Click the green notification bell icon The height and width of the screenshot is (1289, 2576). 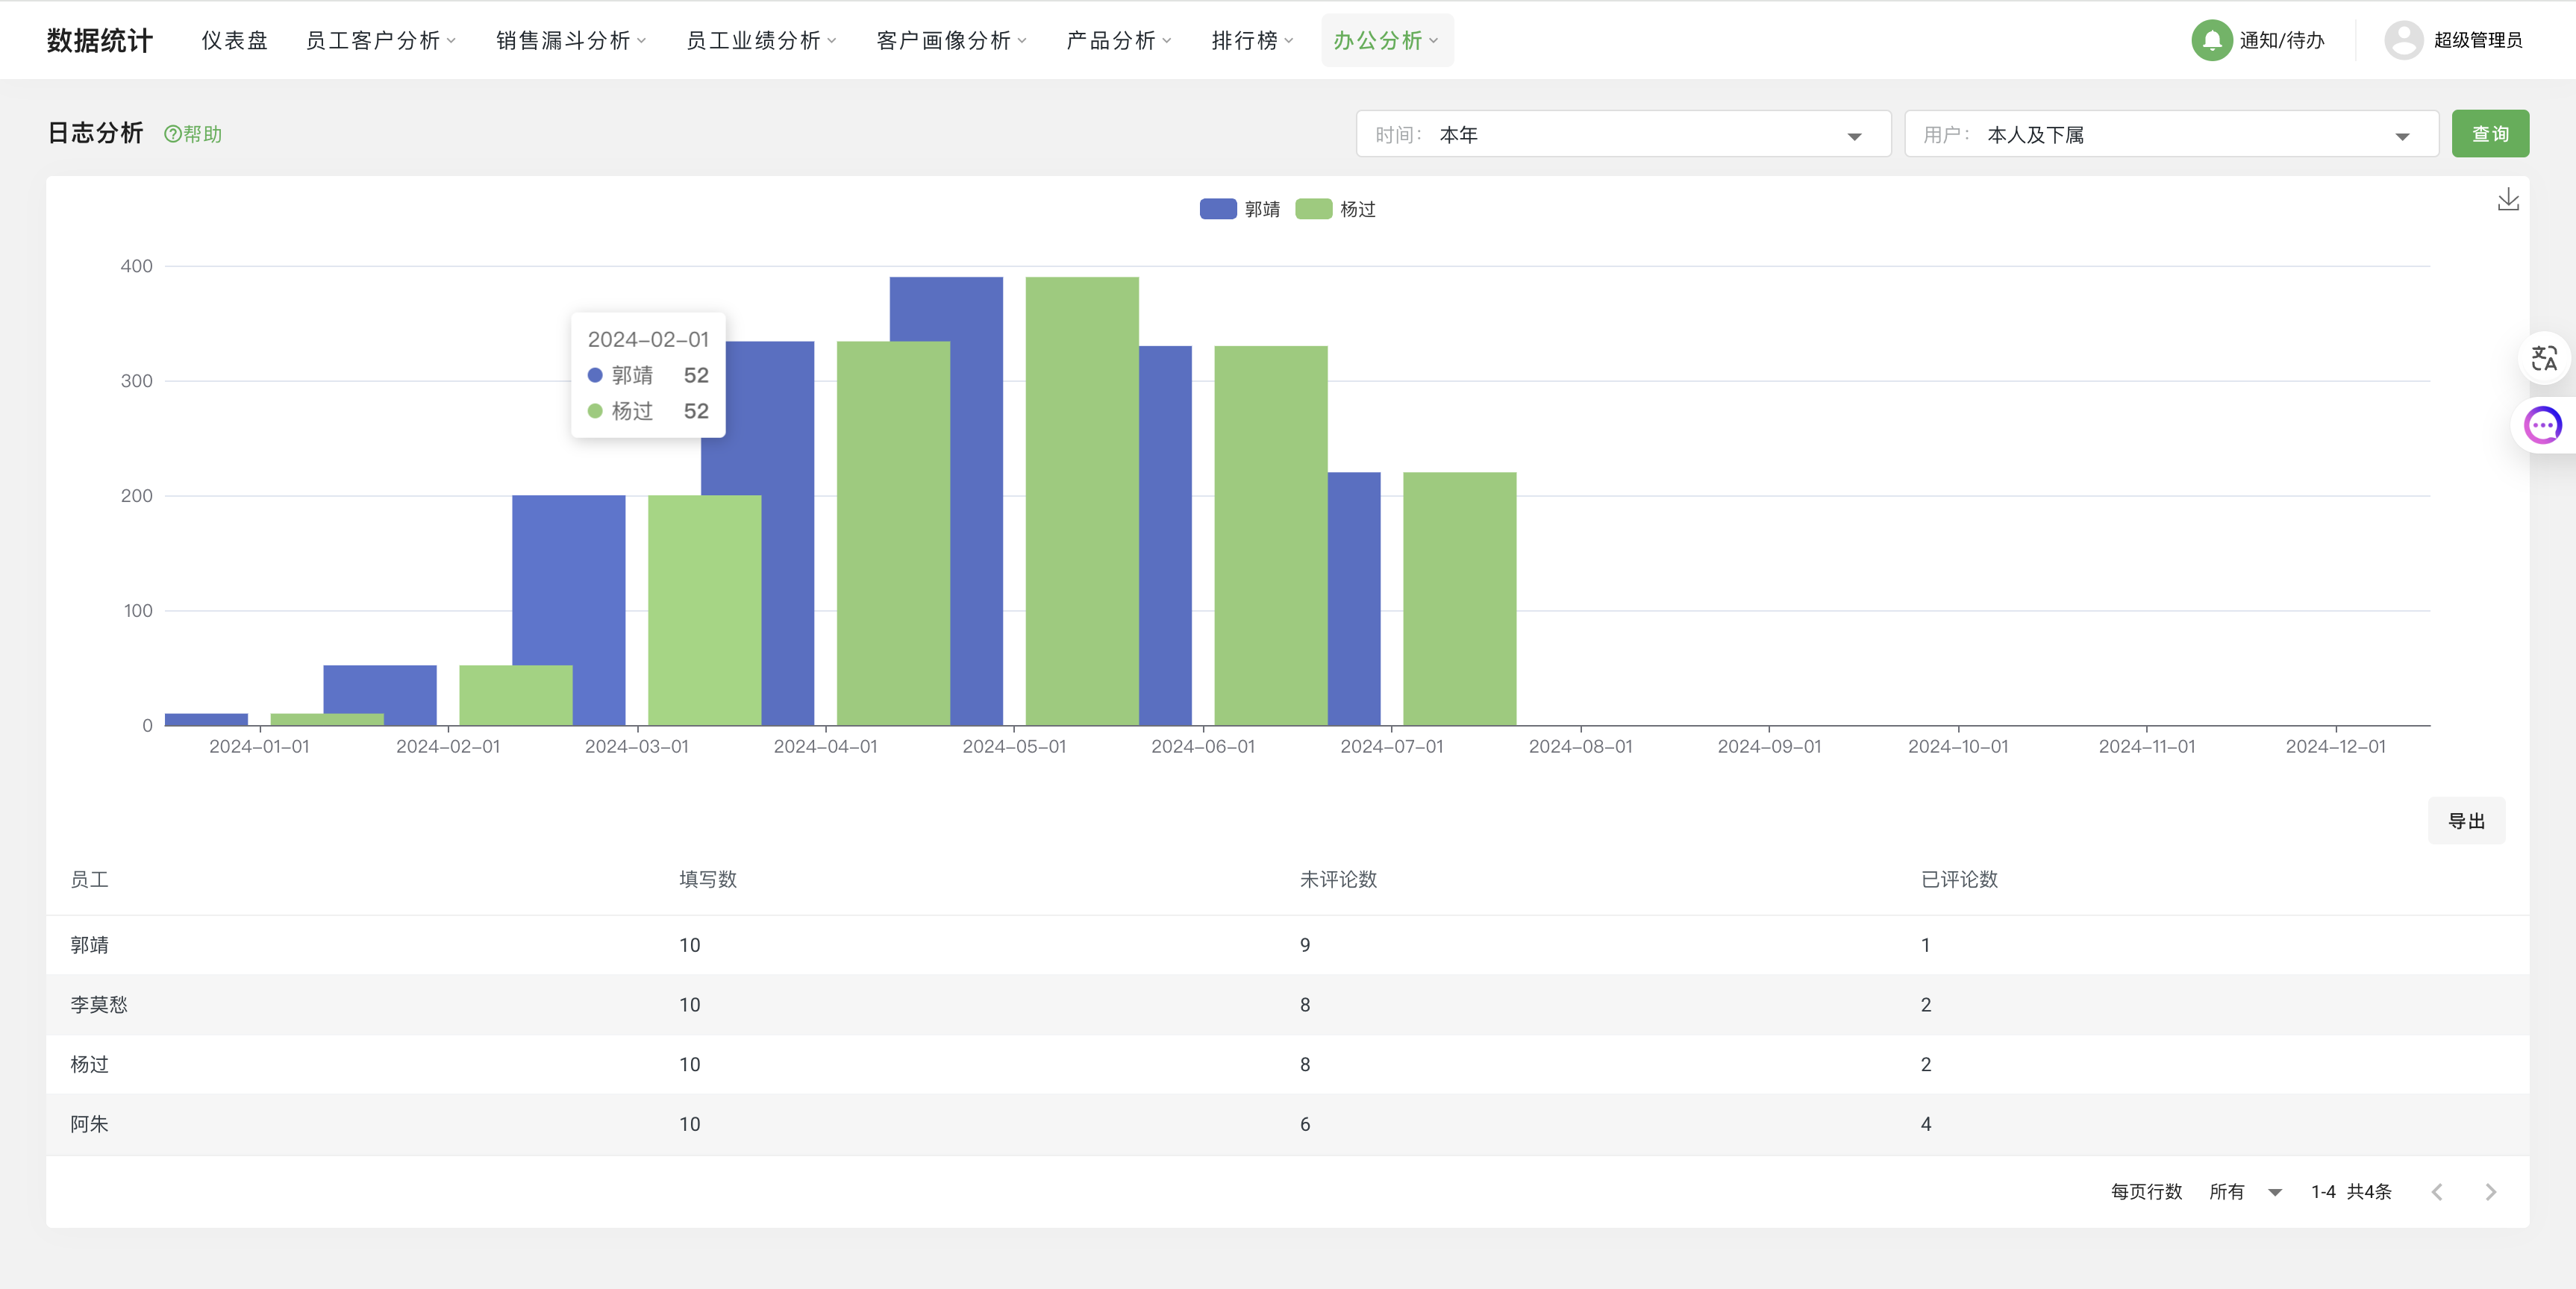point(2211,40)
